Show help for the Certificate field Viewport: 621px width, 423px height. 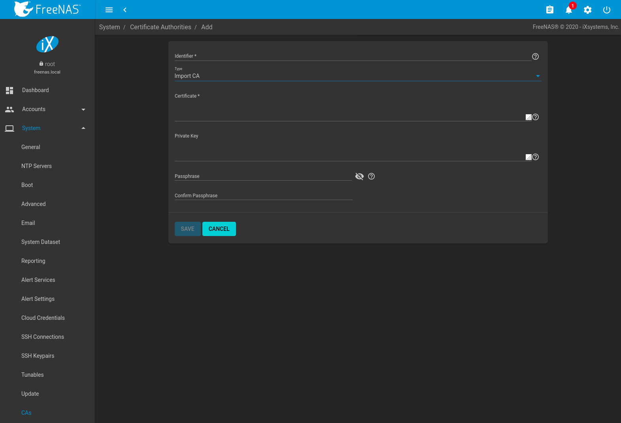[x=536, y=117]
